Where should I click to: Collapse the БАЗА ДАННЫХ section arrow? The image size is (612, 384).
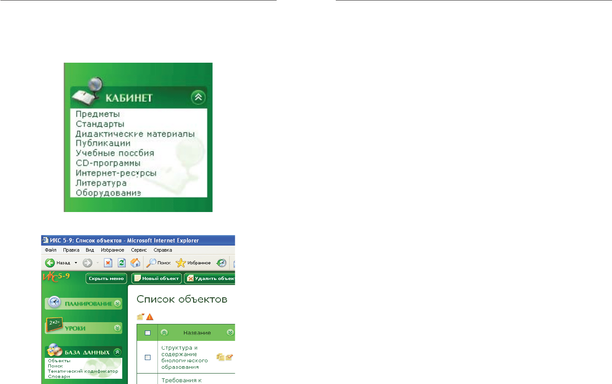[117, 352]
